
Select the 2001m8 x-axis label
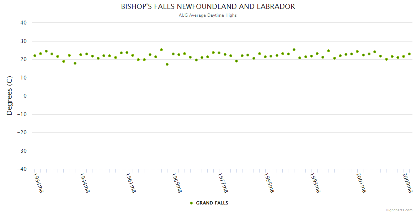coord(361,183)
